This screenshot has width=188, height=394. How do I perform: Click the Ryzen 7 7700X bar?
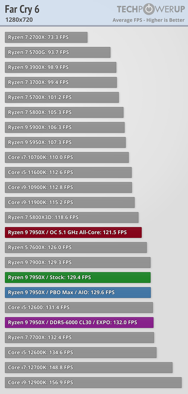[80, 337]
